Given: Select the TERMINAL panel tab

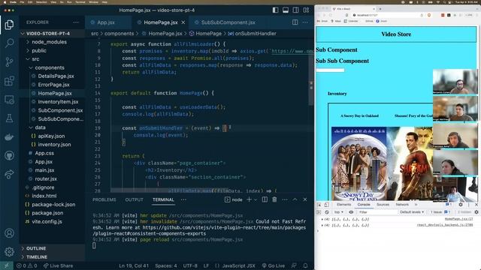Looking at the screenshot, I should [163, 199].
